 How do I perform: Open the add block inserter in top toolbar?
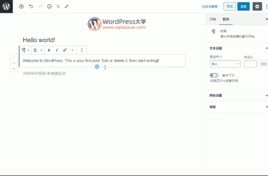tap(21, 7)
